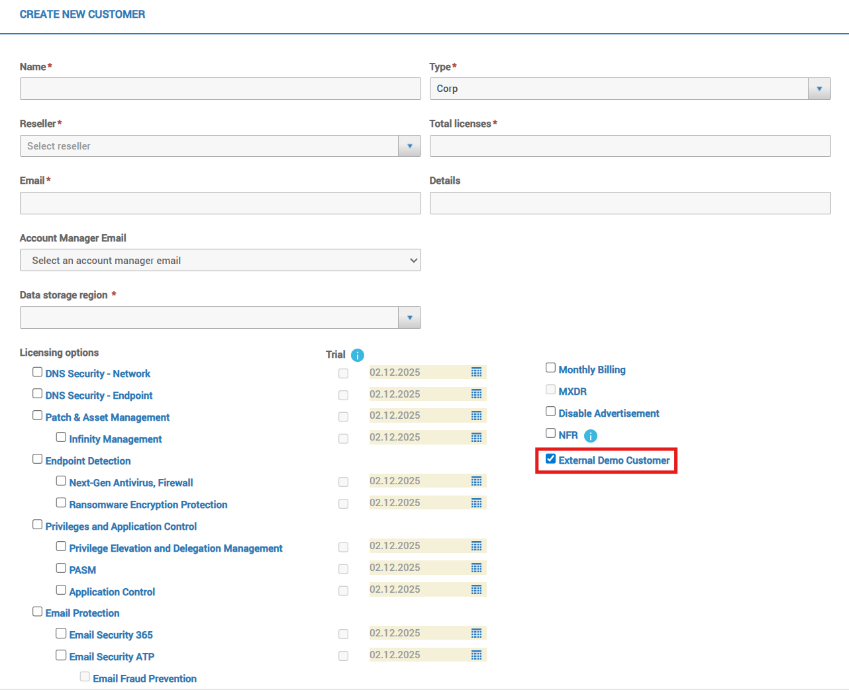Enable Endpoint Detection checkbox

38,459
